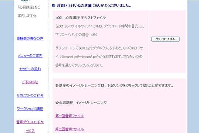Click the ダウンロードする button
Viewport: 199px width, 133px height.
[x=165, y=39]
